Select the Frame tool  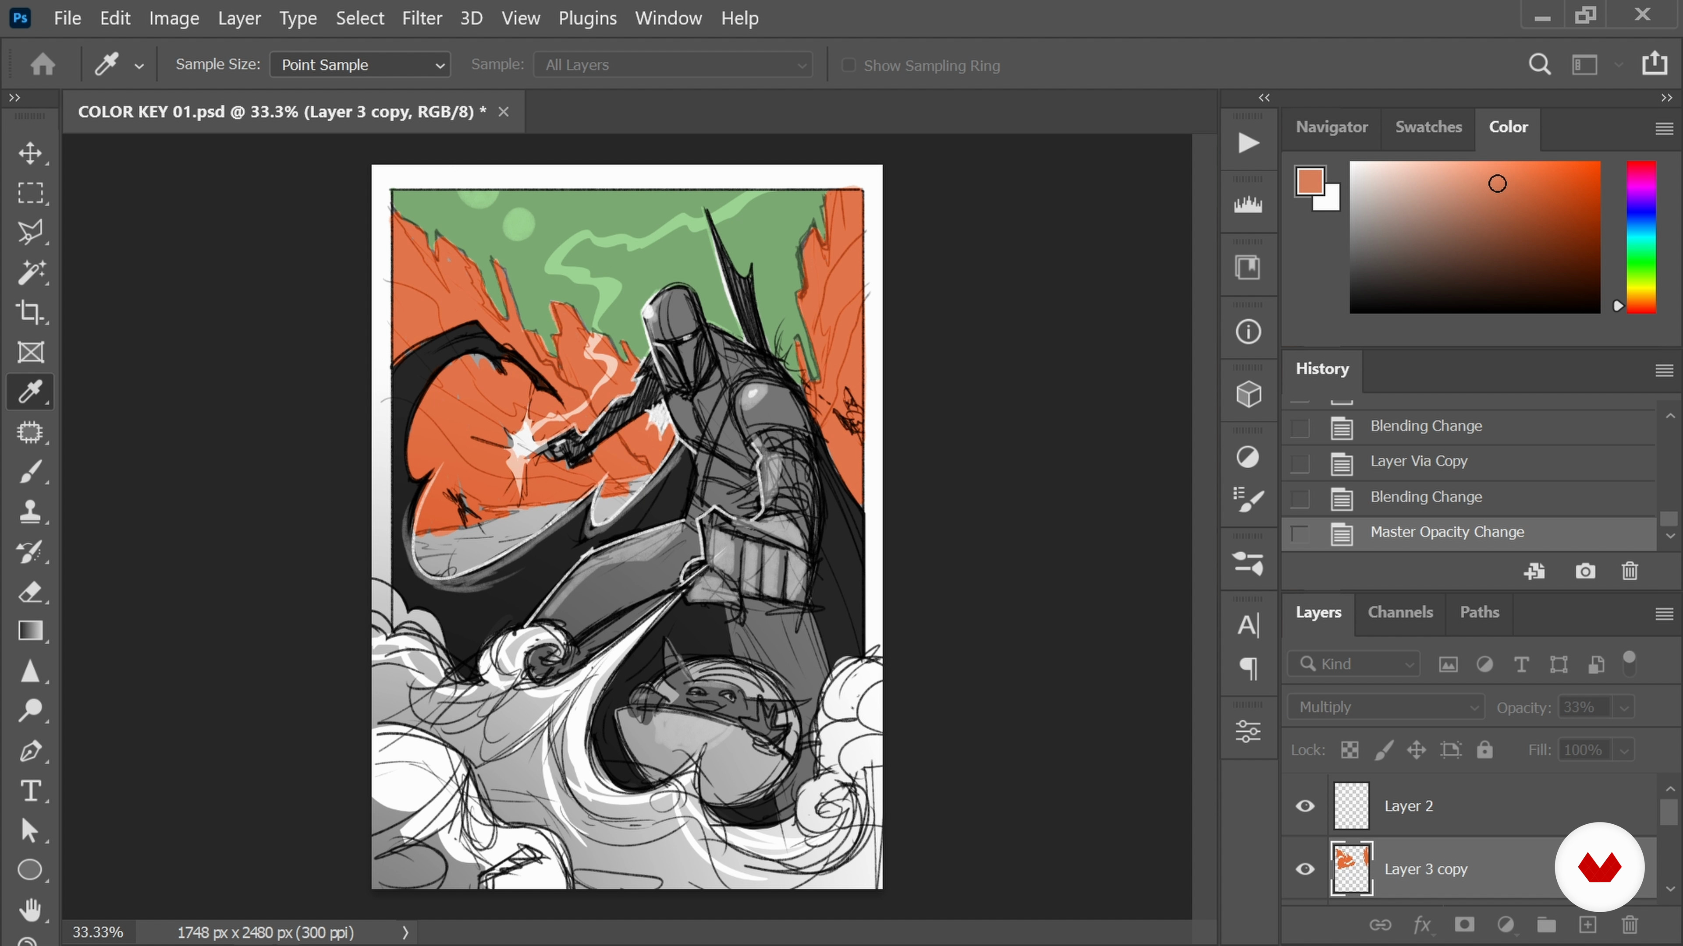[x=30, y=352]
